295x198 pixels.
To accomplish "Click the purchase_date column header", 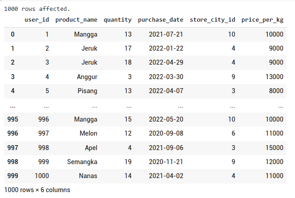I will point(161,20).
